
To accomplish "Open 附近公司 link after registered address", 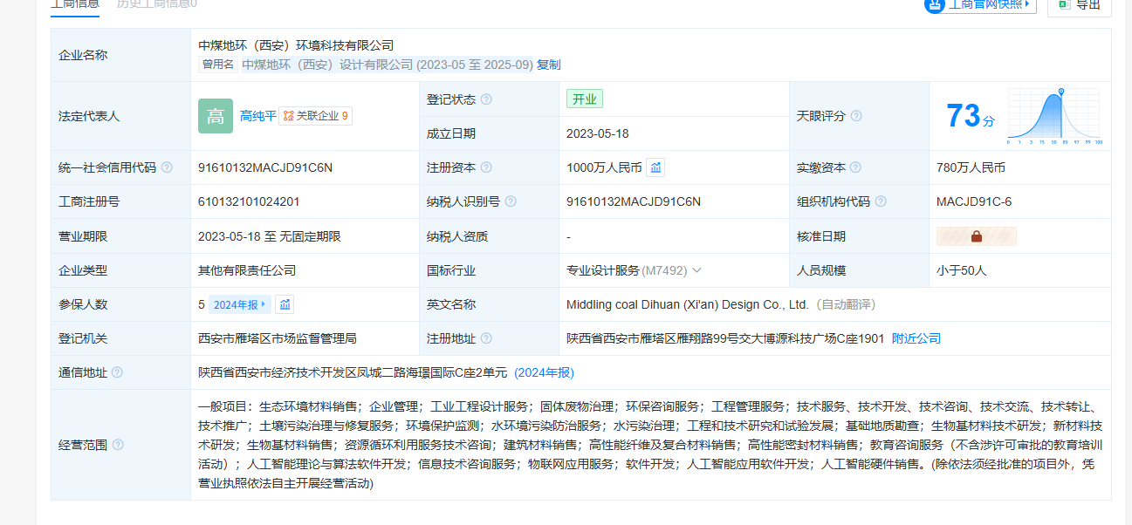I will [916, 338].
